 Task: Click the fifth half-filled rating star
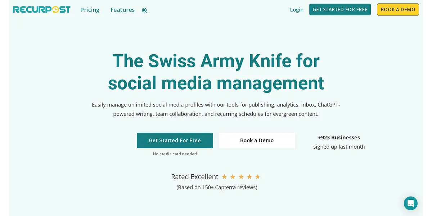tap(257, 177)
